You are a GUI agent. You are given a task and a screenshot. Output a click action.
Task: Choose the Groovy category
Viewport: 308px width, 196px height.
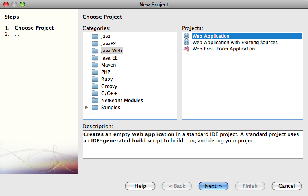(x=109, y=86)
